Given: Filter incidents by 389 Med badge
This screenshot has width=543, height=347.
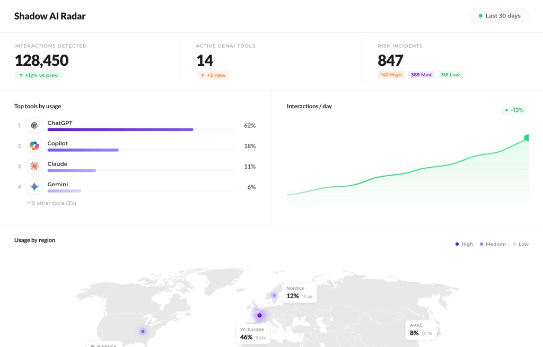Looking at the screenshot, I should pos(421,75).
